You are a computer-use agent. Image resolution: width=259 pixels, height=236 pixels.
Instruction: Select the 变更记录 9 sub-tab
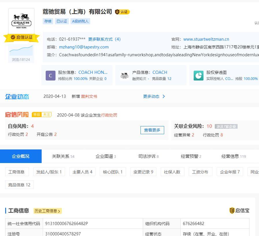tap(143, 172)
